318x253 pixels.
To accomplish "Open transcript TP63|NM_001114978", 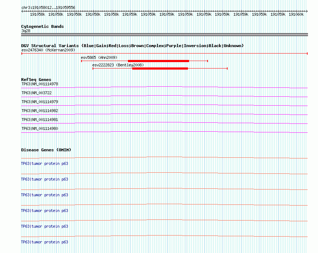I will (40, 84).
